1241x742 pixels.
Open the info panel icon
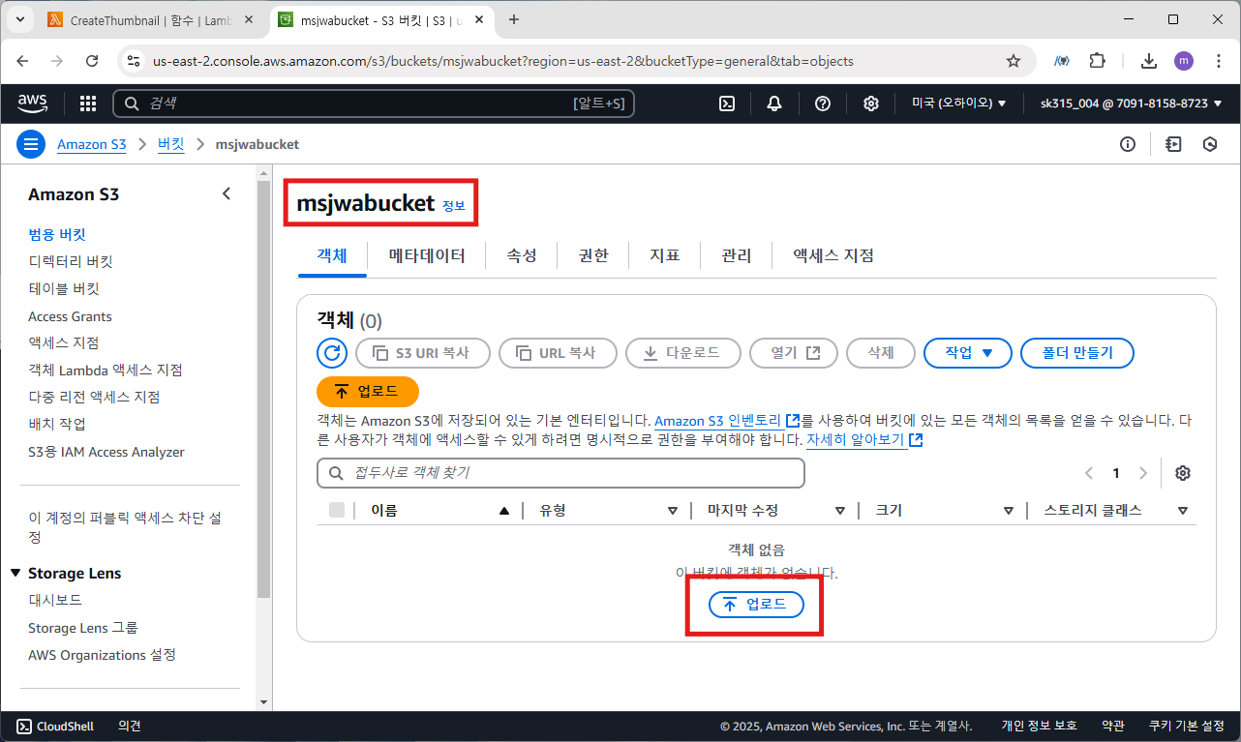click(x=1128, y=144)
